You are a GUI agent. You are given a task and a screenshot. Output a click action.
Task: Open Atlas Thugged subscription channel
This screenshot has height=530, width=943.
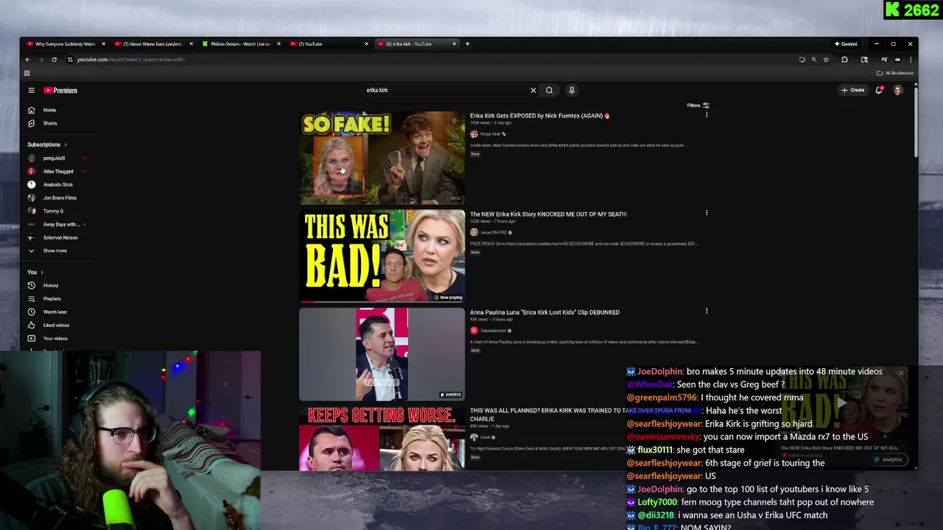(59, 172)
